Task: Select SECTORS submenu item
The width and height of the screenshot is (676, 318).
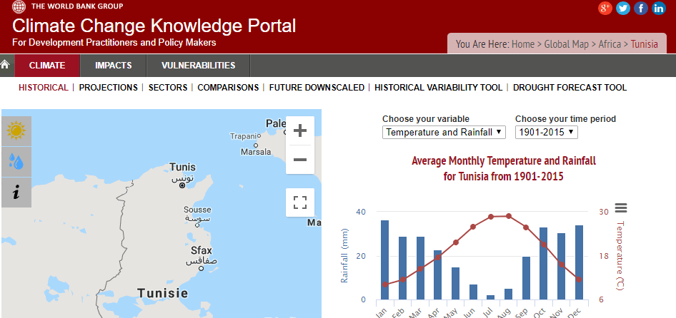Action: pyautogui.click(x=168, y=88)
